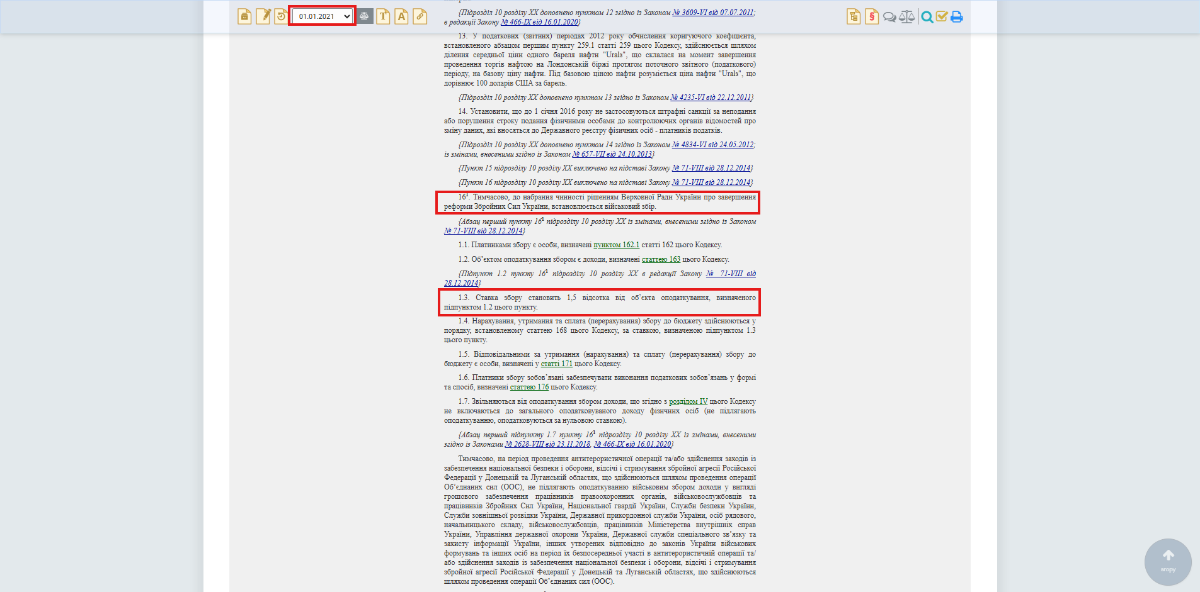Viewport: 1200px width, 592px height.
Task: Open the comments speech bubbles icon
Action: pos(889,17)
